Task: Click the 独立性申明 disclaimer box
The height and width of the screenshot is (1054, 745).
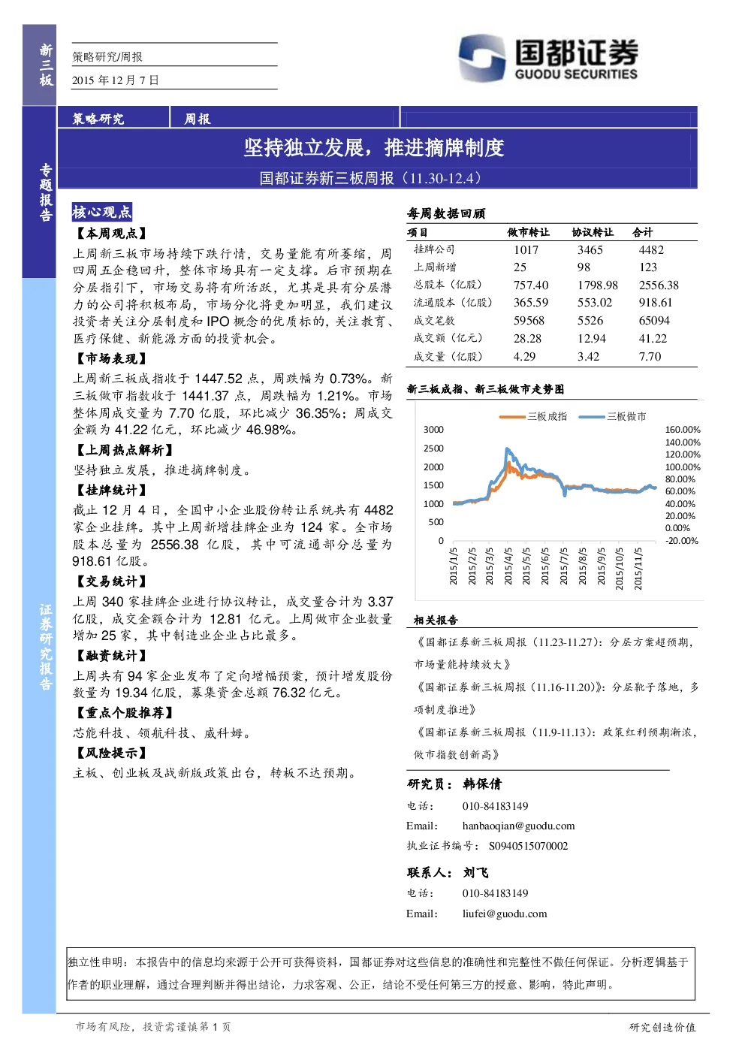Action: pyautogui.click(x=381, y=974)
